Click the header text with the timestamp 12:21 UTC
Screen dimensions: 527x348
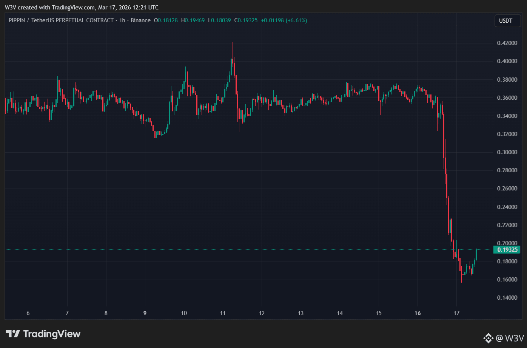point(82,8)
